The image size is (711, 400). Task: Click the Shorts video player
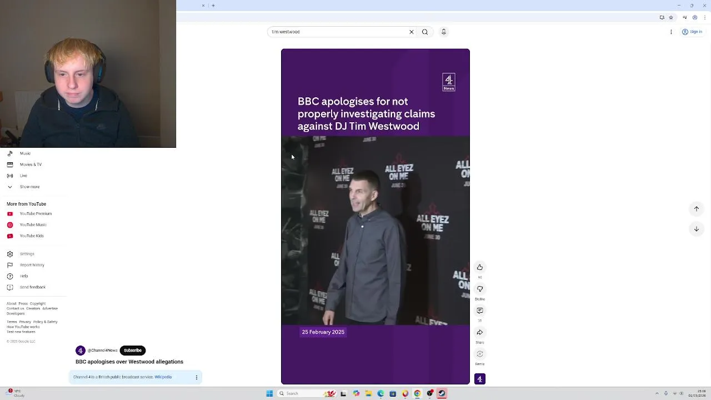coord(375,217)
